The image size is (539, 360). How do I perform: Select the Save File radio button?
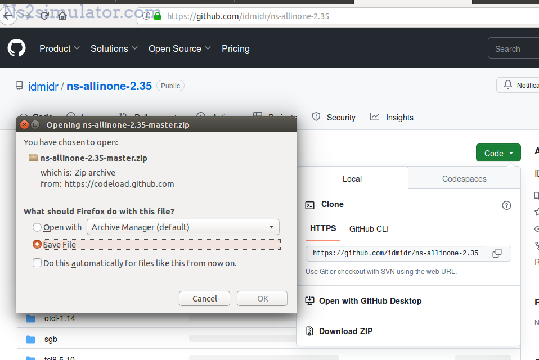click(37, 244)
